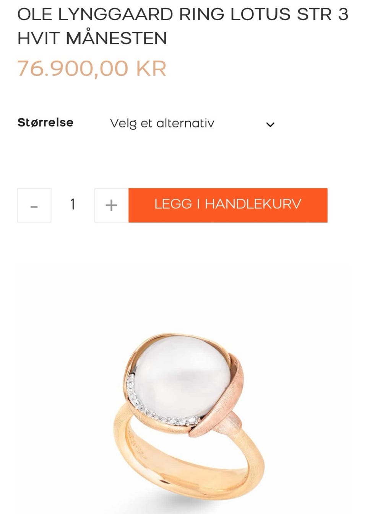
Task: Click the HVIT MÅNESTEN title line
Action: [92, 38]
